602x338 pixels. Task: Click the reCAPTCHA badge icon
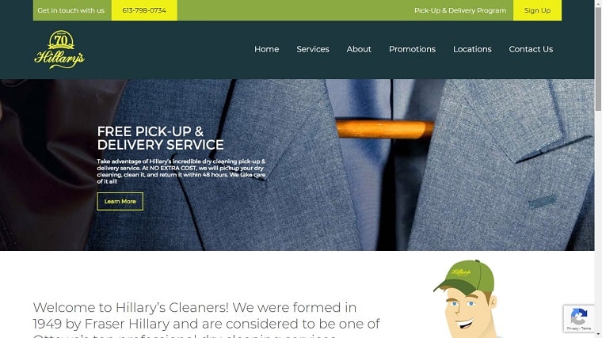coord(578,317)
